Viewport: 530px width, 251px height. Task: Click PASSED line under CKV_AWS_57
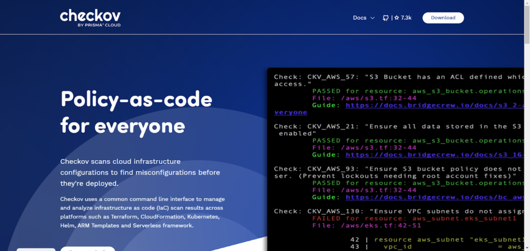418,91
